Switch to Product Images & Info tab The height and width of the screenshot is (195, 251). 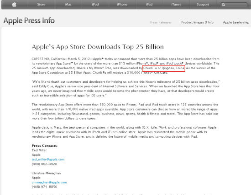tap(197, 22)
